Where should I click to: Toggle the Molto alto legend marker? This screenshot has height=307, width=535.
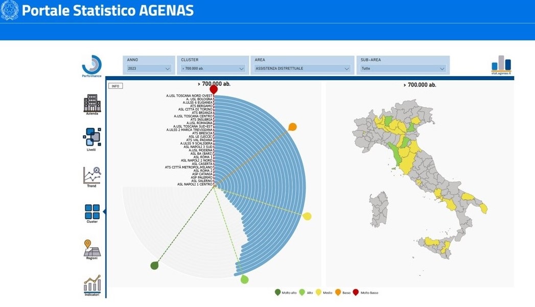pos(278,293)
